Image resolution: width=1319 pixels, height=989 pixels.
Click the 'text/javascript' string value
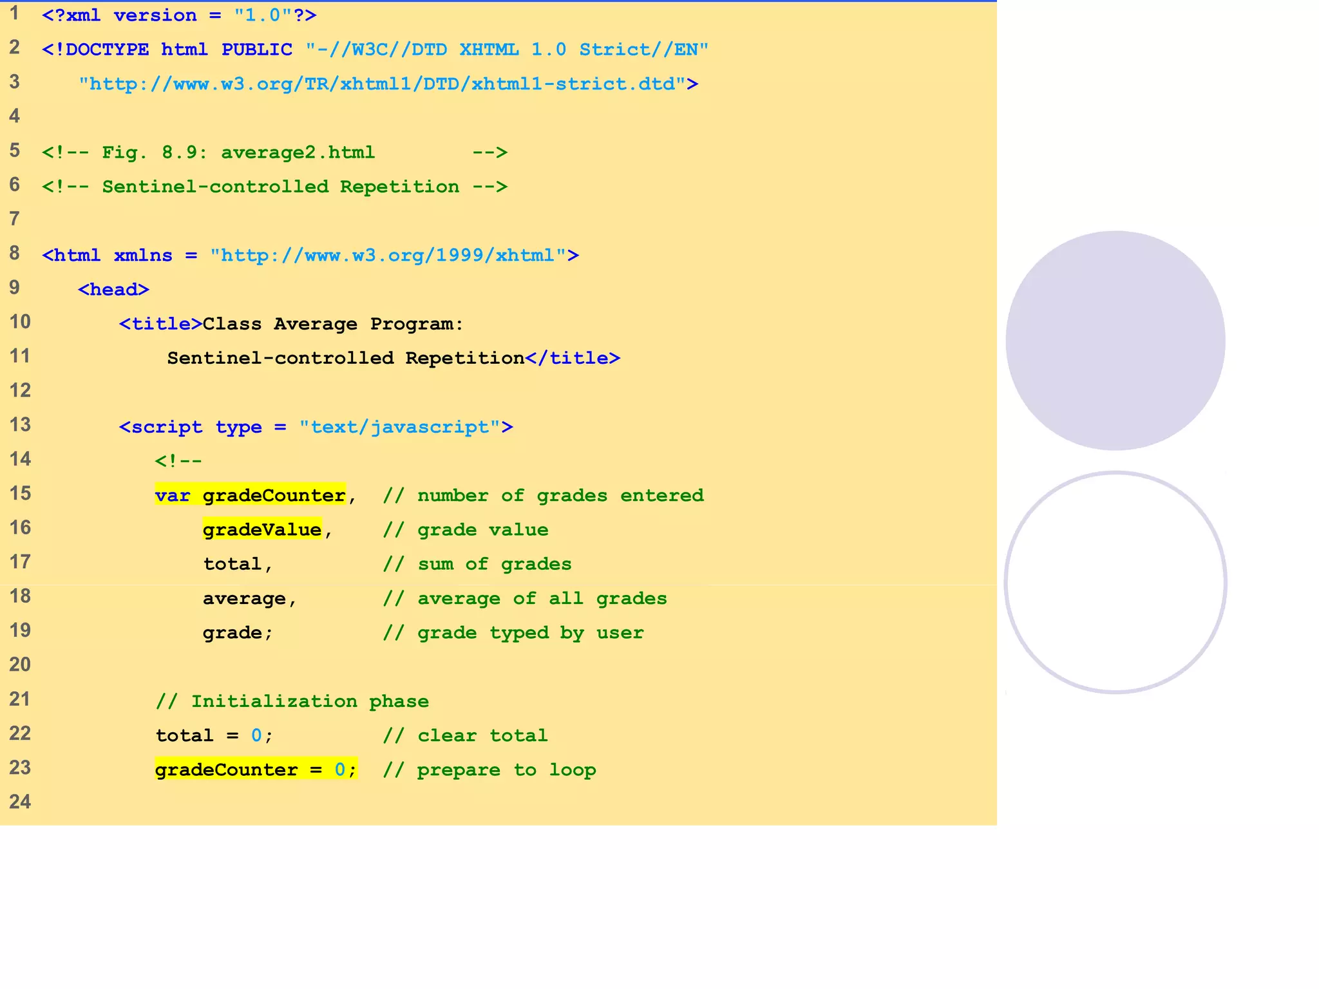(399, 427)
